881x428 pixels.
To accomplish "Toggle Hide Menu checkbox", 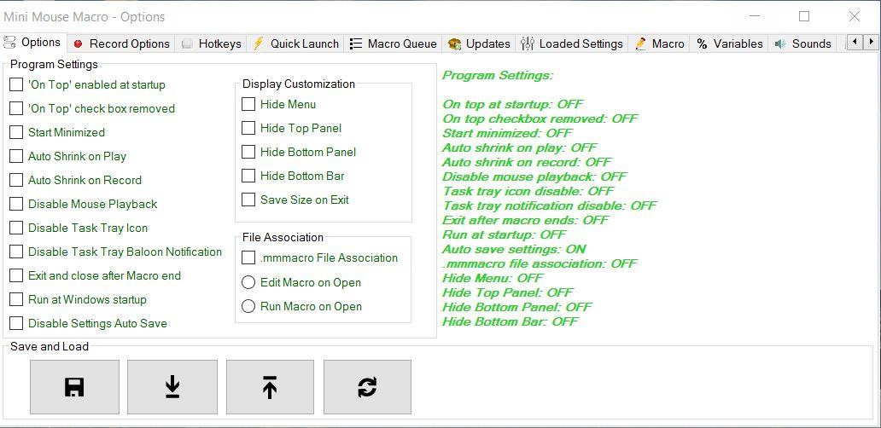I will [248, 104].
